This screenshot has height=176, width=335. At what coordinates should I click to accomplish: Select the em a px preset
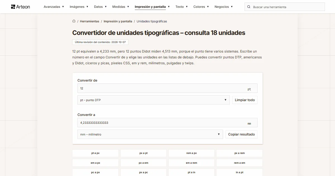(x=95, y=163)
